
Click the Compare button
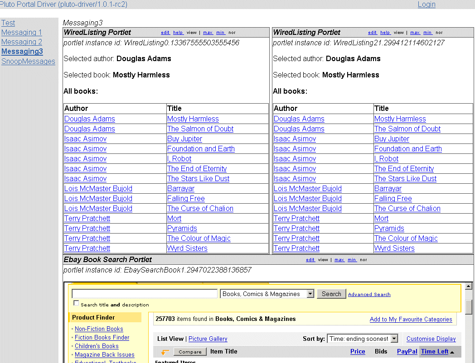point(190,352)
